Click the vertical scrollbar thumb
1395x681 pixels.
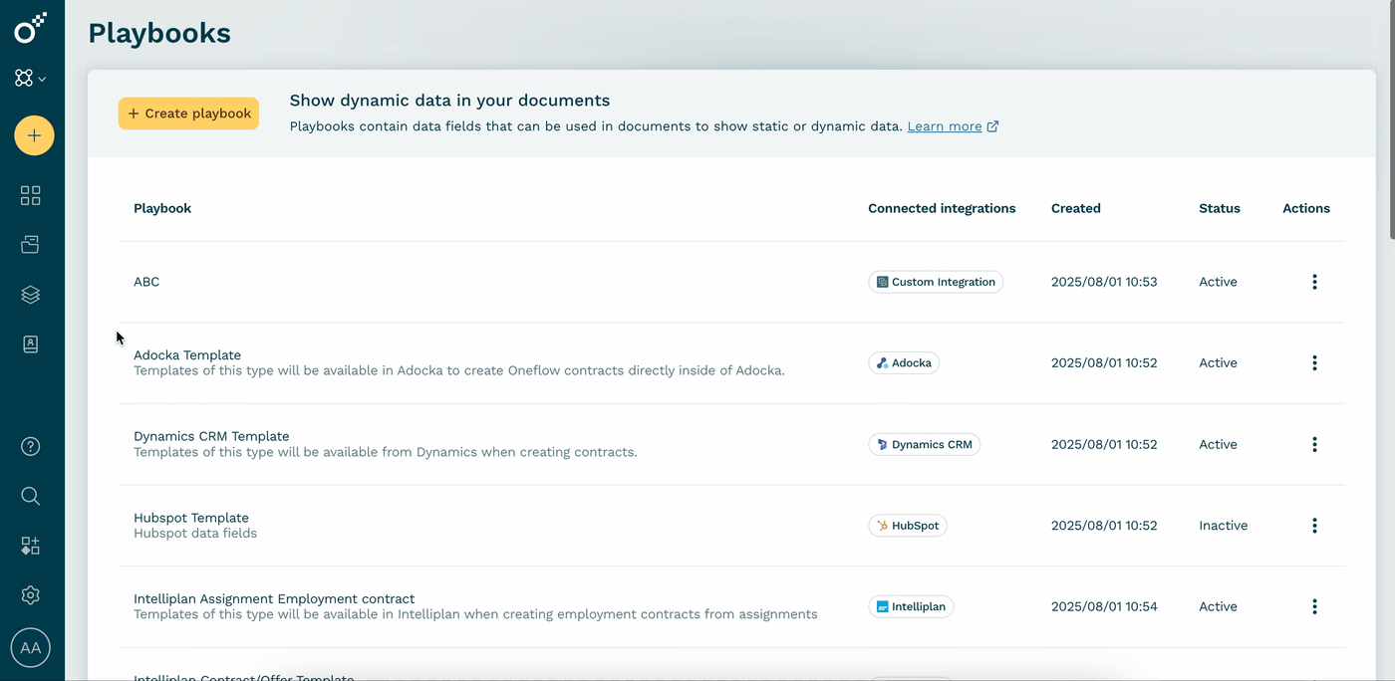pos(1391,119)
